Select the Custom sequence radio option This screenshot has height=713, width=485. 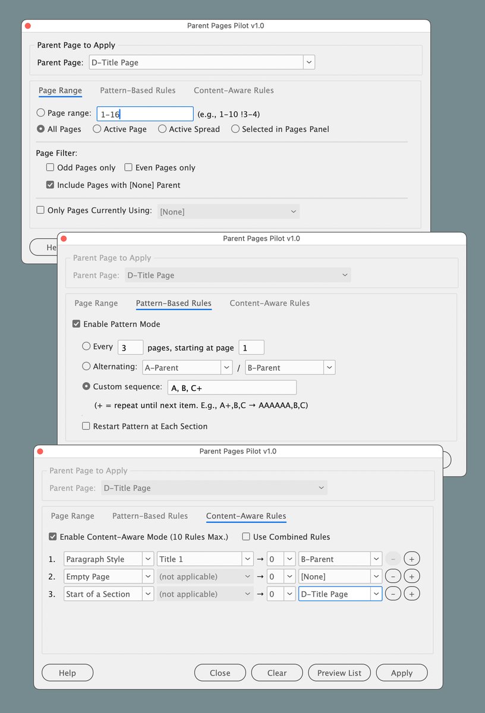pyautogui.click(x=87, y=386)
